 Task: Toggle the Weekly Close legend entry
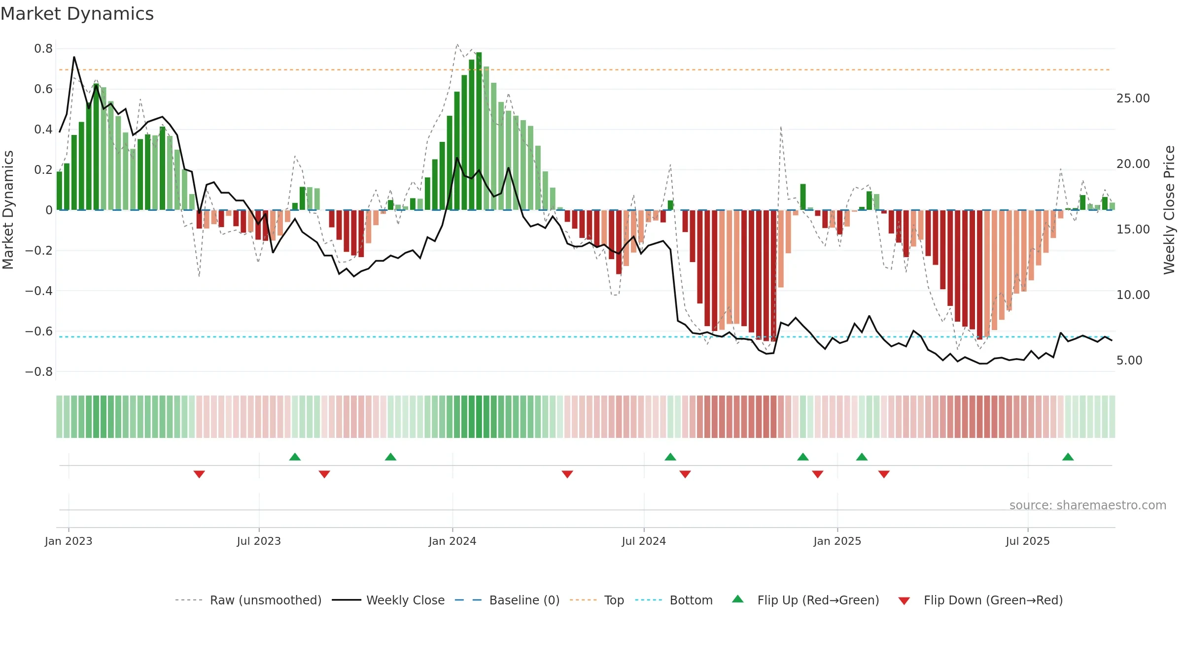point(388,600)
